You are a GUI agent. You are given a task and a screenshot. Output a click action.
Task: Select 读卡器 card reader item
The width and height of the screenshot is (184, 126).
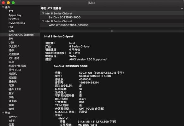click(x=13, y=101)
